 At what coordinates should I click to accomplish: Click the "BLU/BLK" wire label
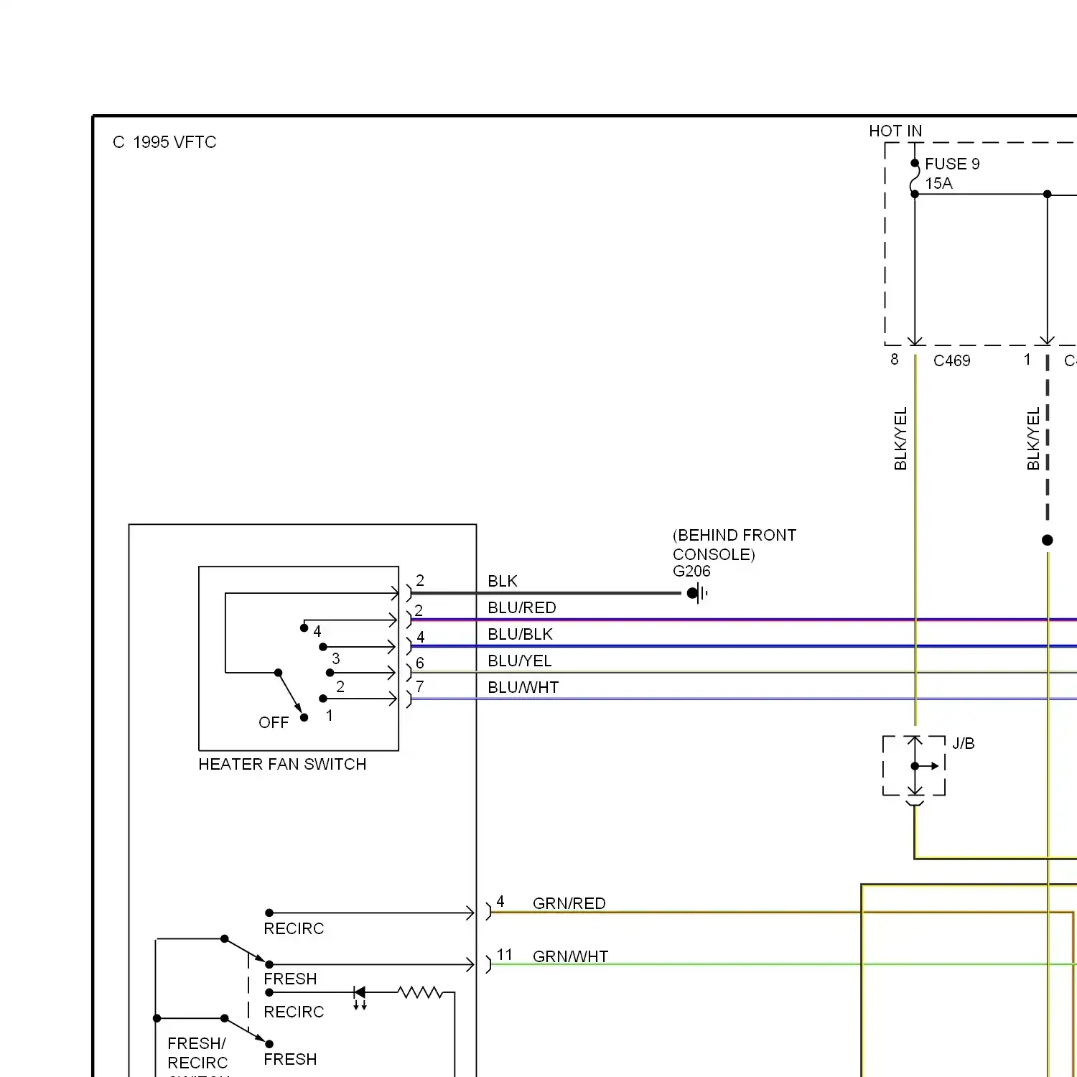pos(521,634)
